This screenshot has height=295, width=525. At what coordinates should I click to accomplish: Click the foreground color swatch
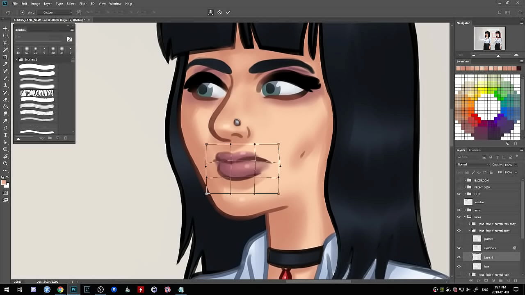[x=4, y=183]
